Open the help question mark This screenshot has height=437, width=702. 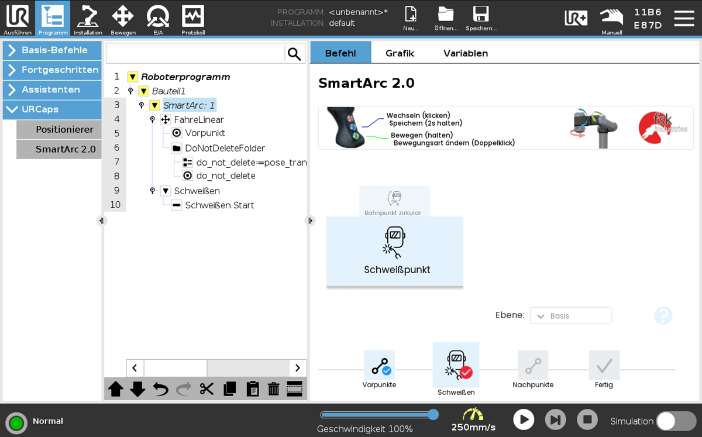pos(663,315)
